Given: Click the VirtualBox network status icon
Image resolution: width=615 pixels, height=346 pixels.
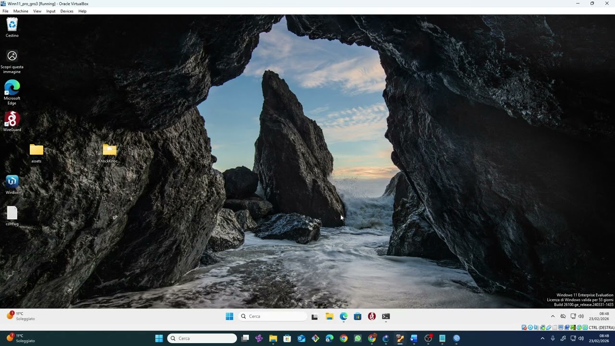Looking at the screenshot, I should pyautogui.click(x=542, y=327).
